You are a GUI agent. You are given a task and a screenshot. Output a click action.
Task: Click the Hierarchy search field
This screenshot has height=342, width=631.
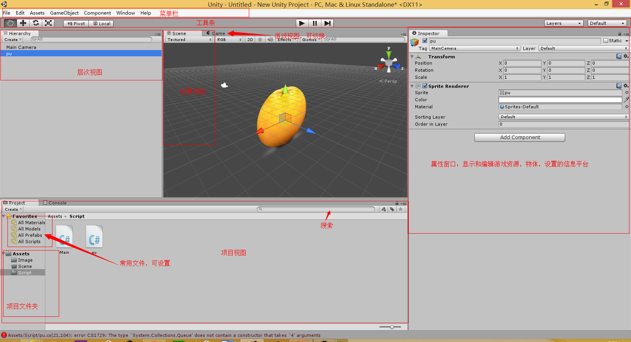pyautogui.click(x=91, y=39)
